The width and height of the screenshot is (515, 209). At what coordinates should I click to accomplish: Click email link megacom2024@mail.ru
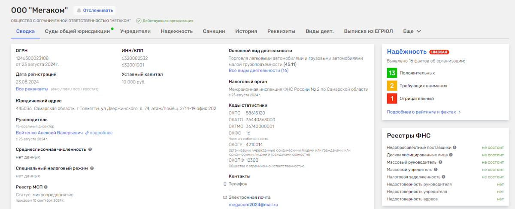click(253, 205)
